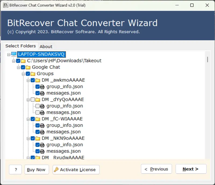Uncheck messages.json under DM _awkmoAAAAE
This screenshot has height=185, width=215.
tap(38, 93)
